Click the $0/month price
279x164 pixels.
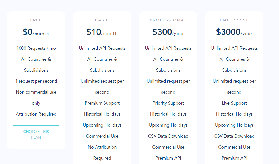(36, 32)
